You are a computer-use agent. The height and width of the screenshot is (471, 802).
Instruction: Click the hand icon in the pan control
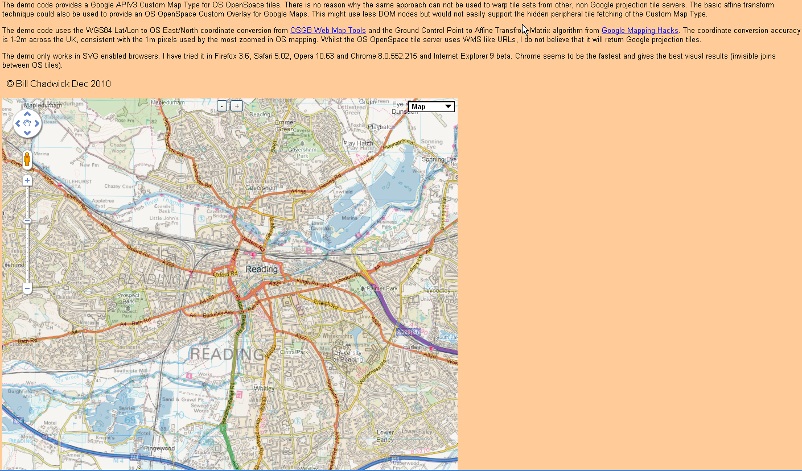coord(27,123)
